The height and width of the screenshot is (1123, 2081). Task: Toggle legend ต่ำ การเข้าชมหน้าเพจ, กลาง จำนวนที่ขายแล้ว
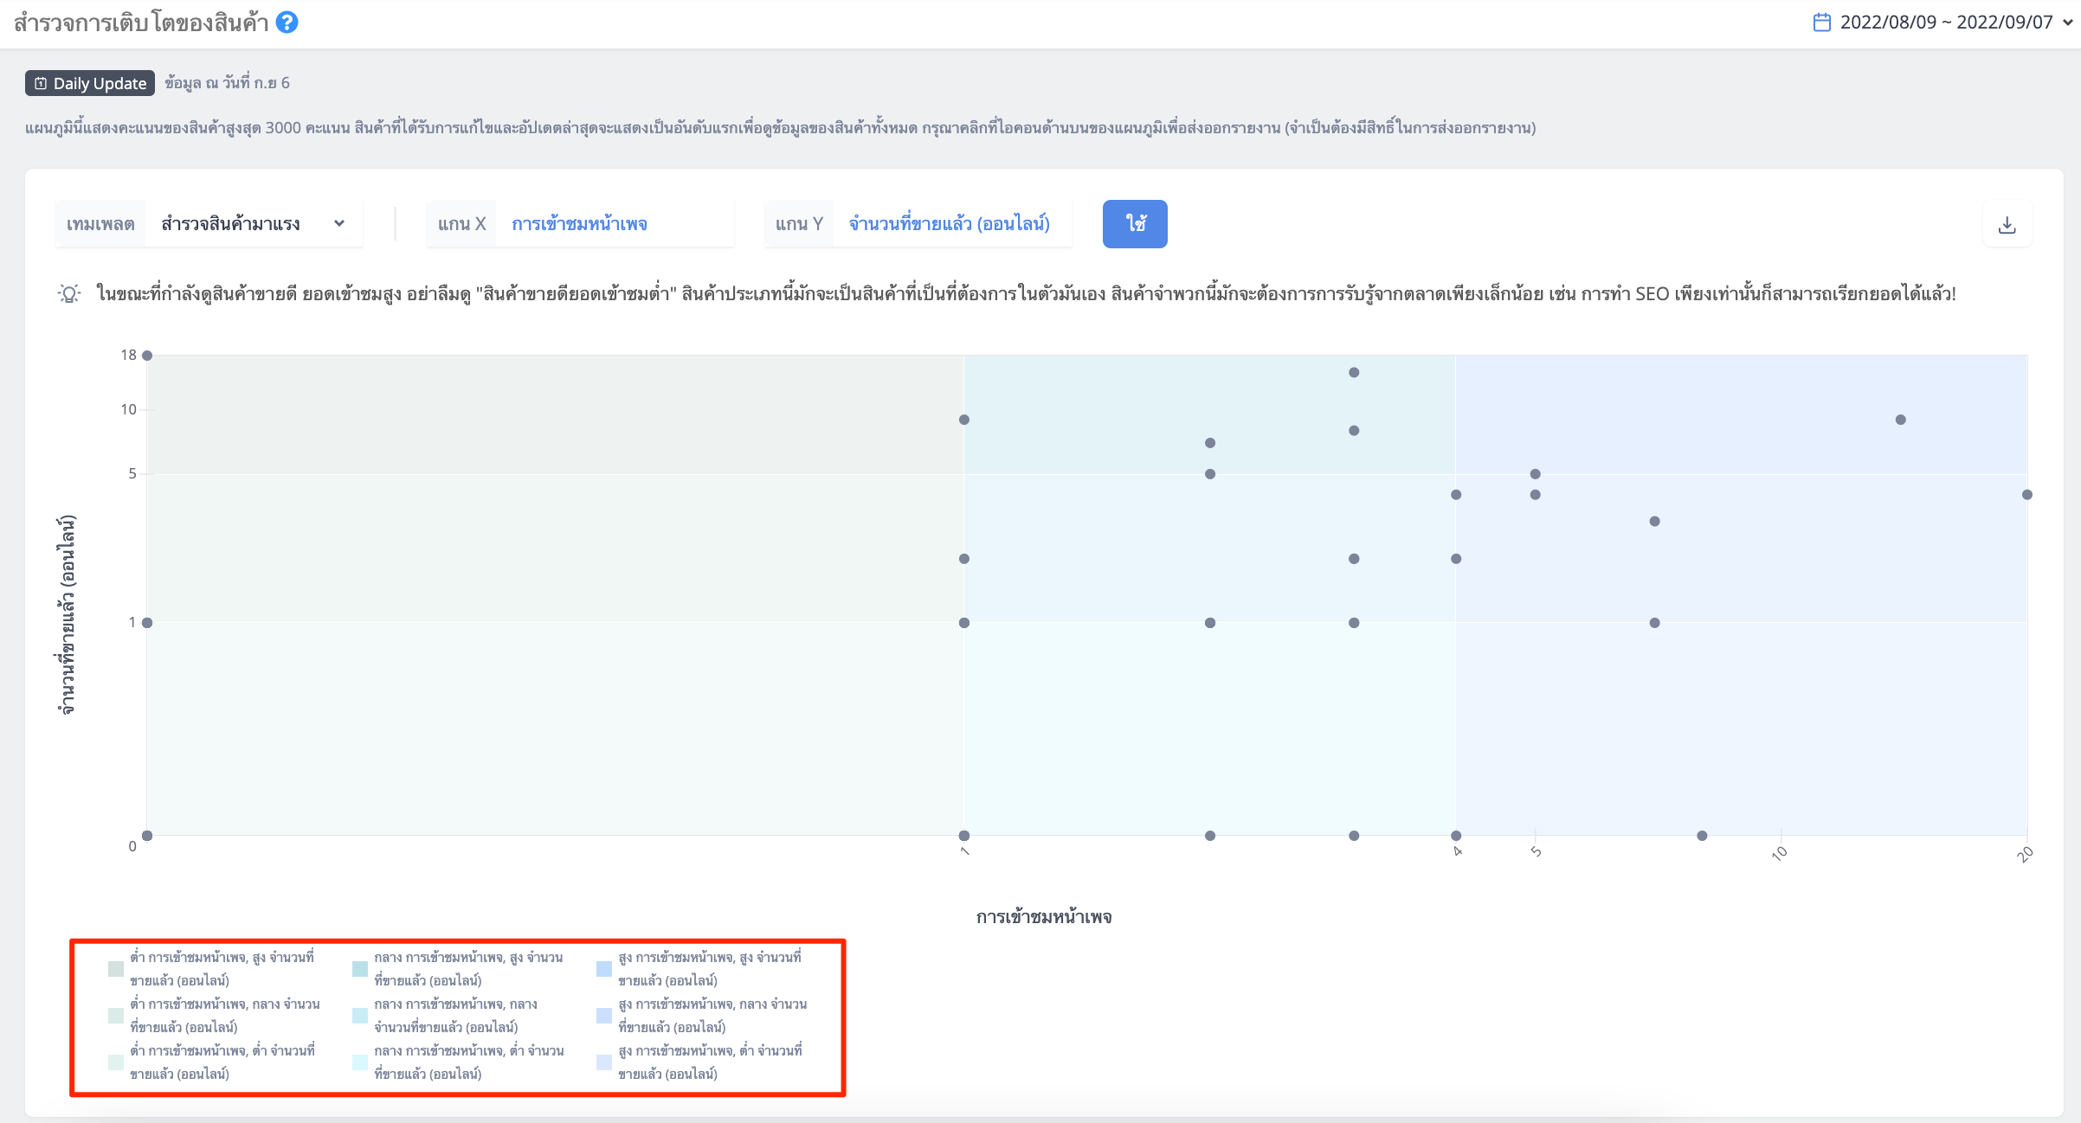215,1016
